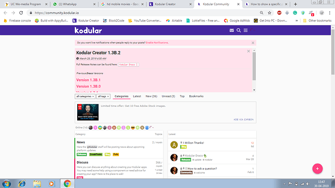Close the Kodular Creator 1.3B.2 announcement
This screenshot has height=188, width=335.
(248, 51)
